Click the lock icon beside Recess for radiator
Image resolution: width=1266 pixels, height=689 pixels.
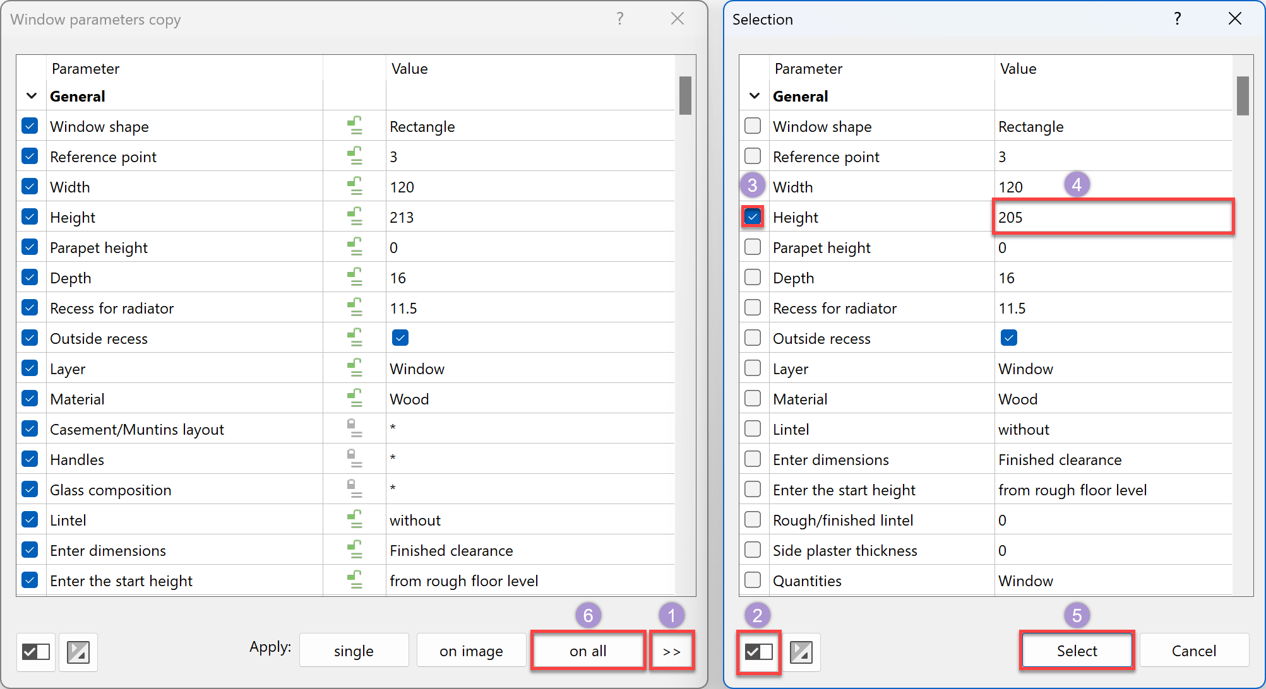click(354, 307)
